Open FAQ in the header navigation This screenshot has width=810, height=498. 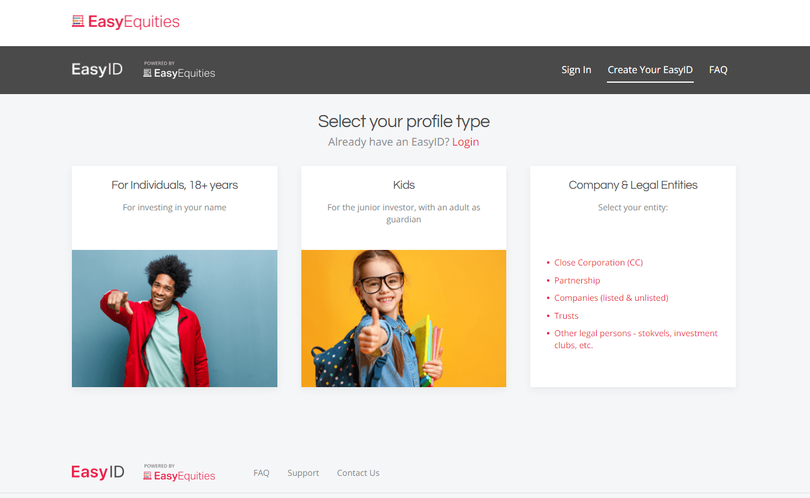pos(718,70)
